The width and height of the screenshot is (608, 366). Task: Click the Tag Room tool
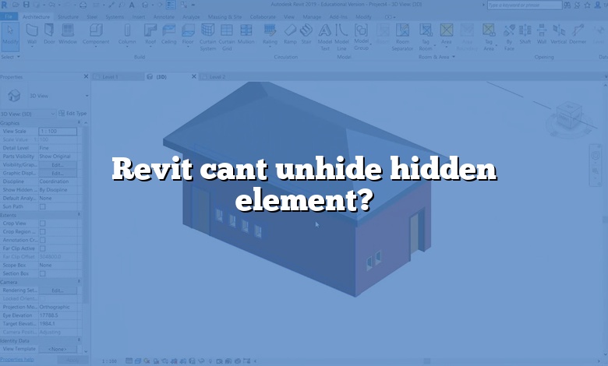(426, 37)
